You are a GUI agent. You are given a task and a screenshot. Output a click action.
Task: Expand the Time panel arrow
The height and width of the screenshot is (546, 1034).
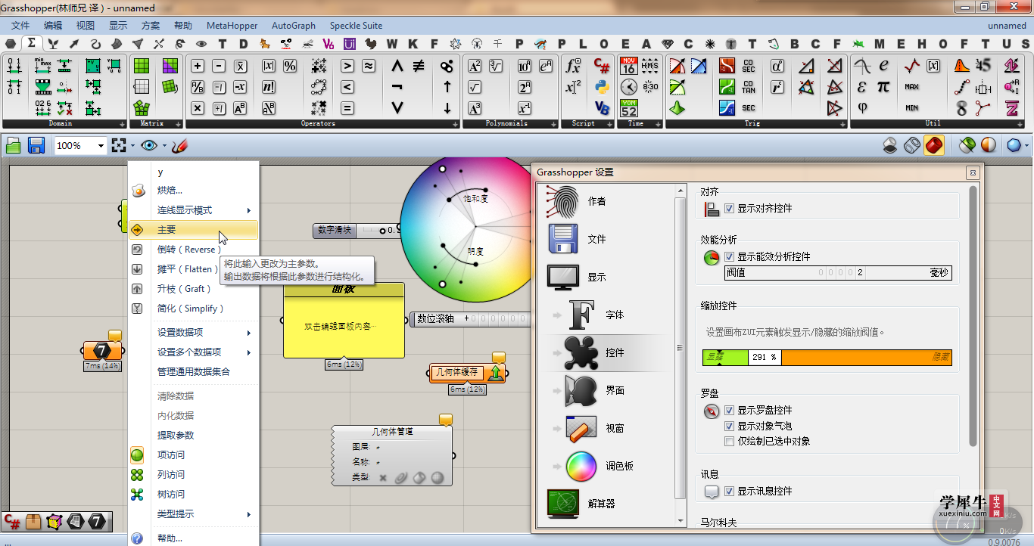(658, 124)
